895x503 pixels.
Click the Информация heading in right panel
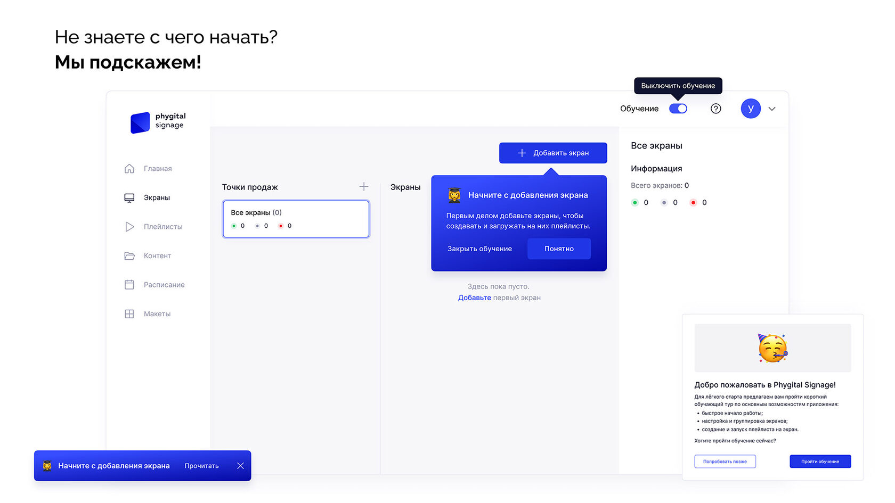tap(656, 169)
